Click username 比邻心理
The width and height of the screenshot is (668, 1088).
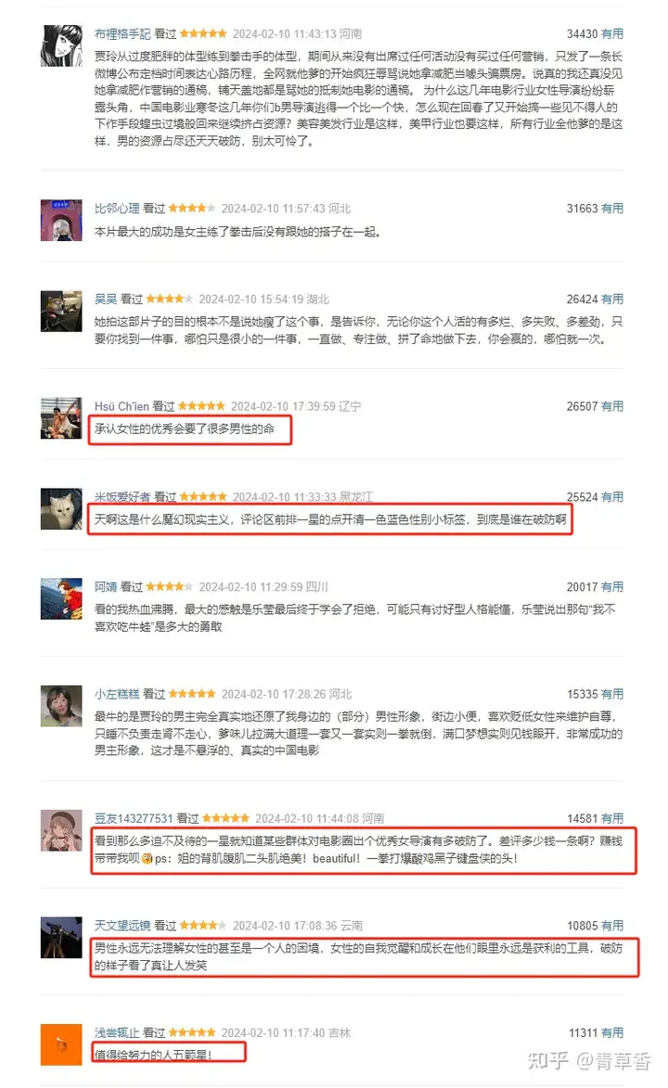(117, 208)
